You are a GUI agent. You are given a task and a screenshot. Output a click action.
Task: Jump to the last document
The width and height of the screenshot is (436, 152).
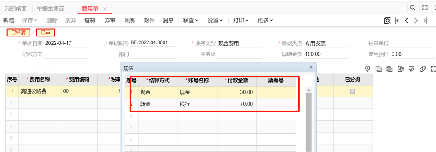pyautogui.click(x=425, y=20)
